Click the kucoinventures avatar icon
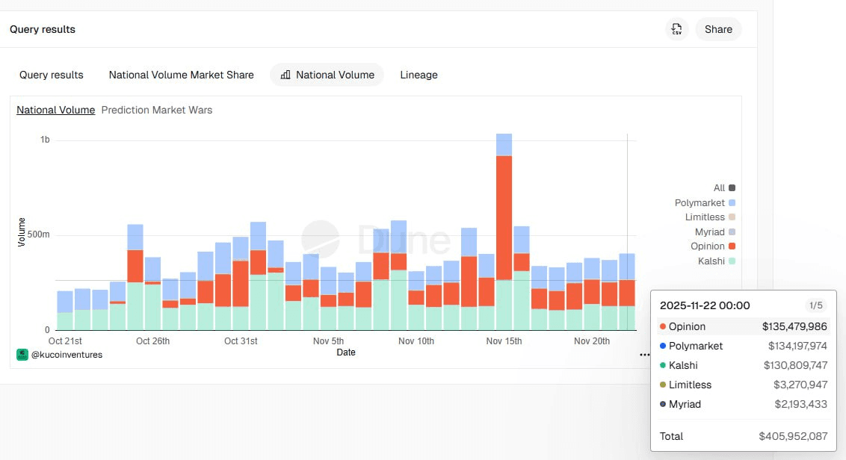This screenshot has height=460, width=846. coord(22,355)
